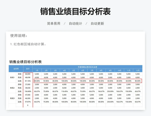Select the subtitle text 自动统计
Image resolution: width=151 pixels, height=116 pixels.
pyautogui.click(x=75, y=23)
